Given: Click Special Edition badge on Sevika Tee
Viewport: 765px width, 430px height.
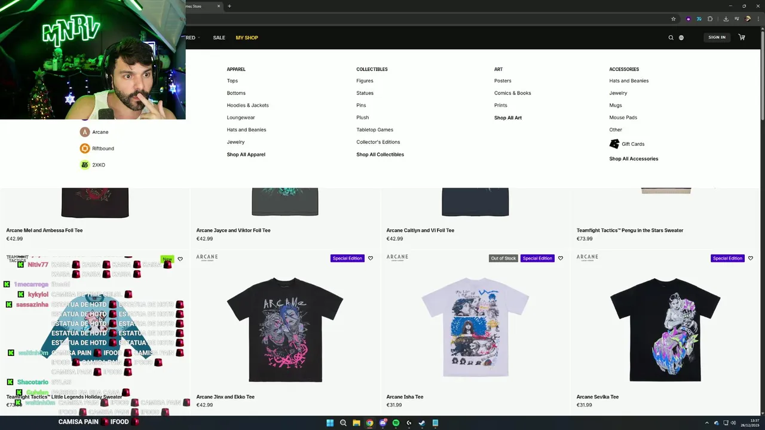Looking at the screenshot, I should point(727,259).
